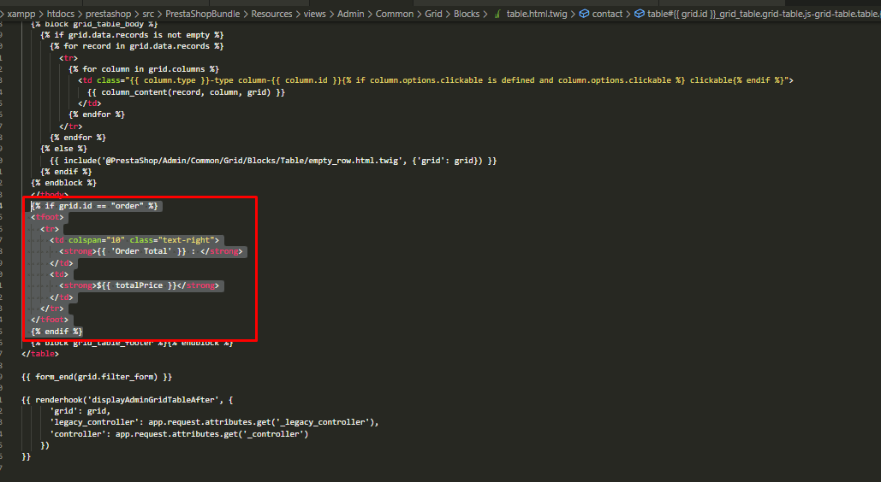
Task: Click the "'controller': app.request" line
Action: [179, 434]
